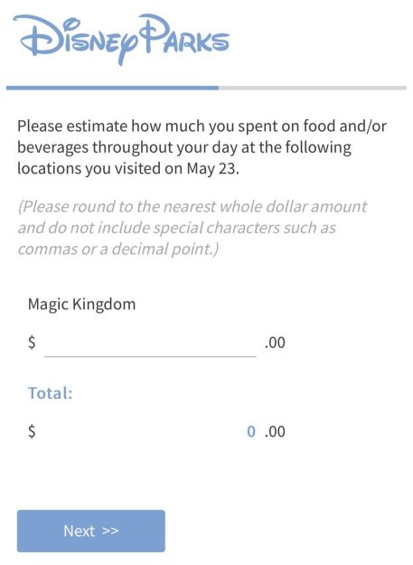The width and height of the screenshot is (413, 565).
Task: Click the Next >> button
Action: (91, 531)
